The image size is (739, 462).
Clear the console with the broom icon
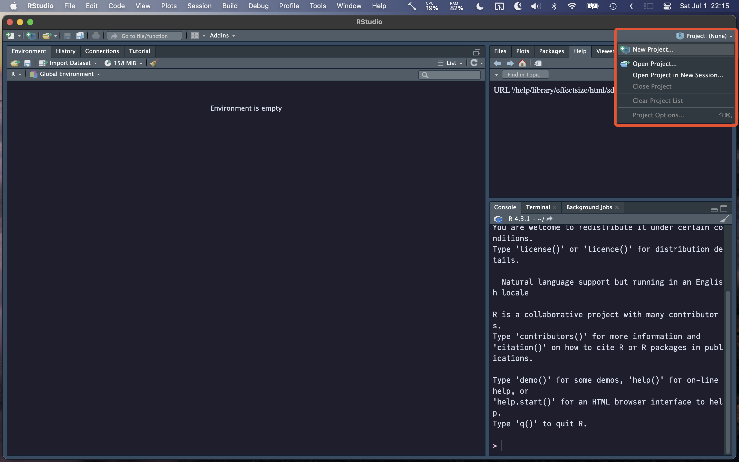(x=724, y=219)
